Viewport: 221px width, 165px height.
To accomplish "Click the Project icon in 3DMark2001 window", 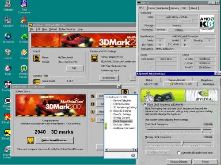I will [x=37, y=59].
